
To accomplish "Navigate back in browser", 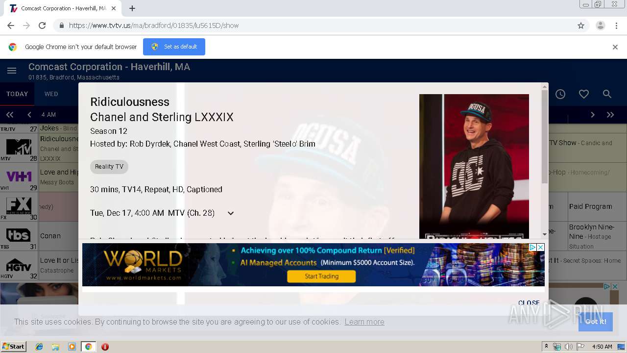I will pos(11,25).
